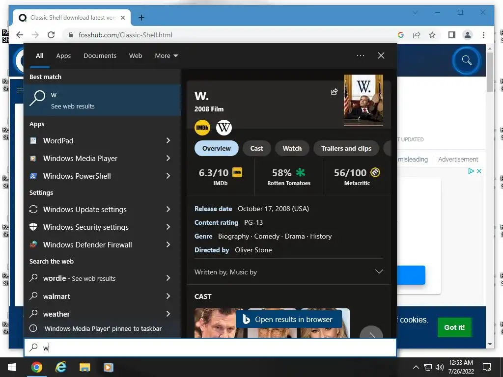Close the Windows search panel

[x=381, y=55]
